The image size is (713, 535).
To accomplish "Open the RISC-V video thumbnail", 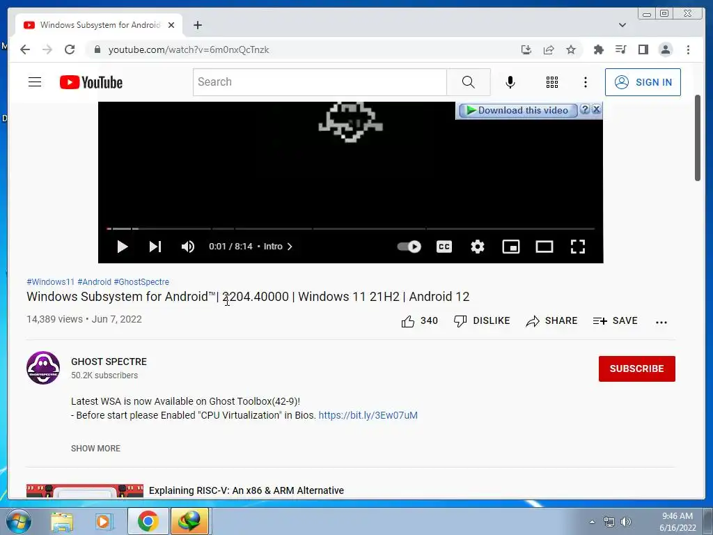I will (84, 491).
